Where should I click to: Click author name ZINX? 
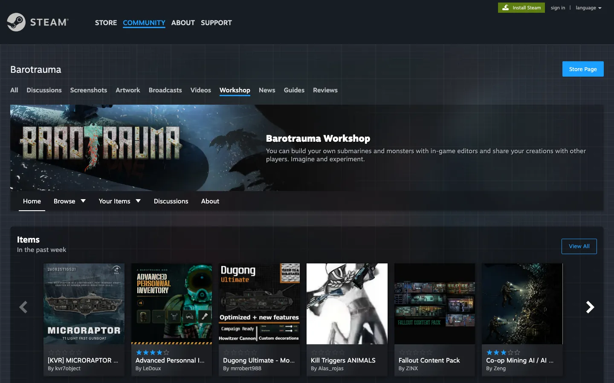coord(412,369)
